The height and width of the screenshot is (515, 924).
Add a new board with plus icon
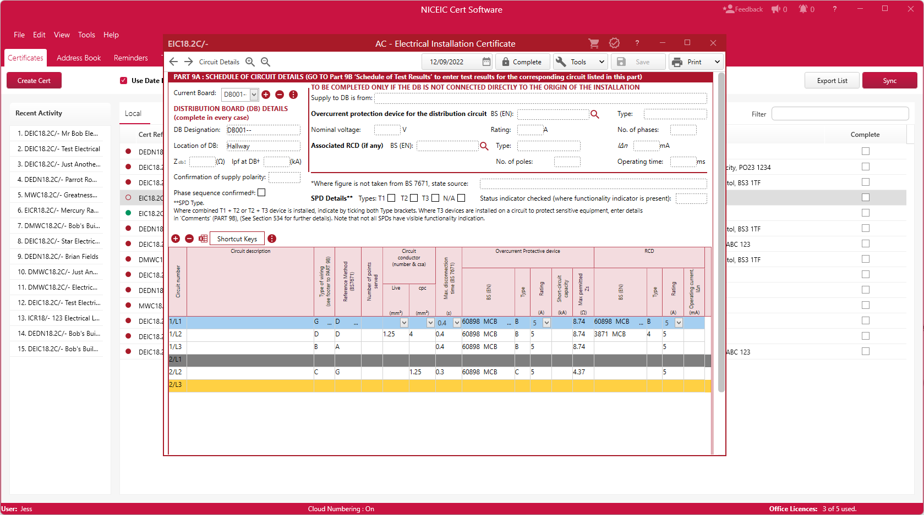[x=266, y=95]
